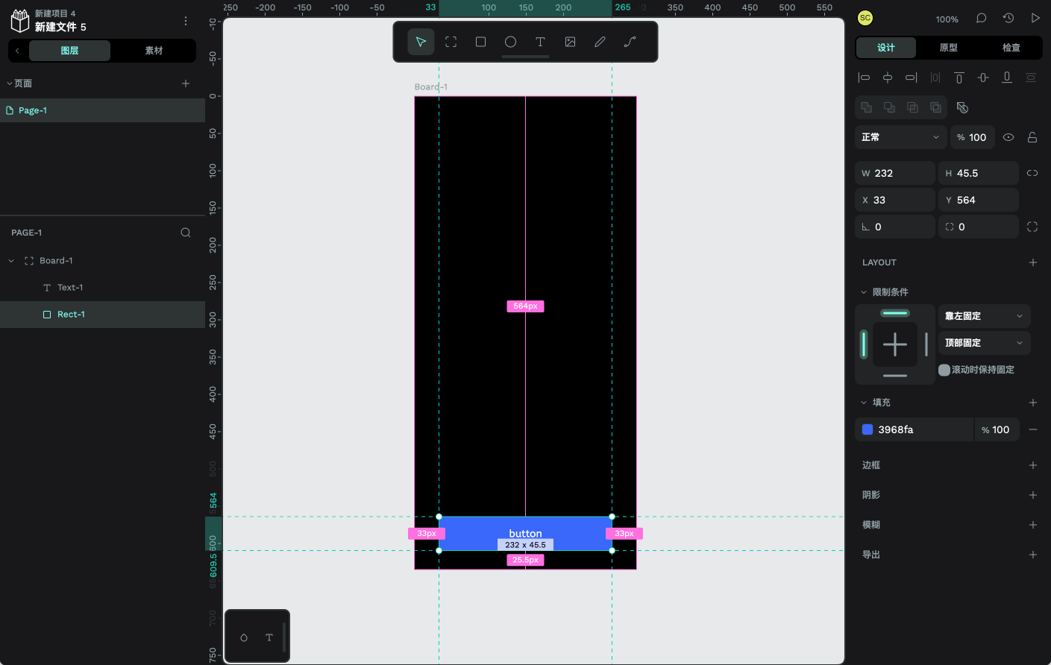Collapse the Board-1 layer tree
Viewport: 1051px width, 665px height.
(10, 260)
